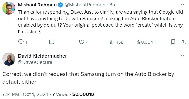Open the @MishaalRahman handle
The height and width of the screenshot is (99, 189).
[x=85, y=5]
